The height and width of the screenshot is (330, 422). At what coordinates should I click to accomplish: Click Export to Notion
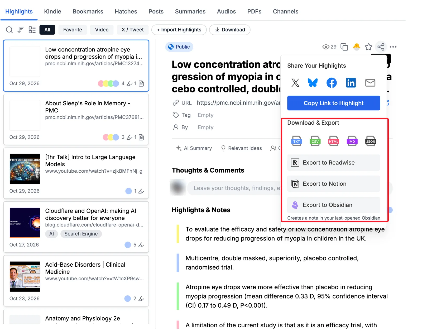(334, 184)
